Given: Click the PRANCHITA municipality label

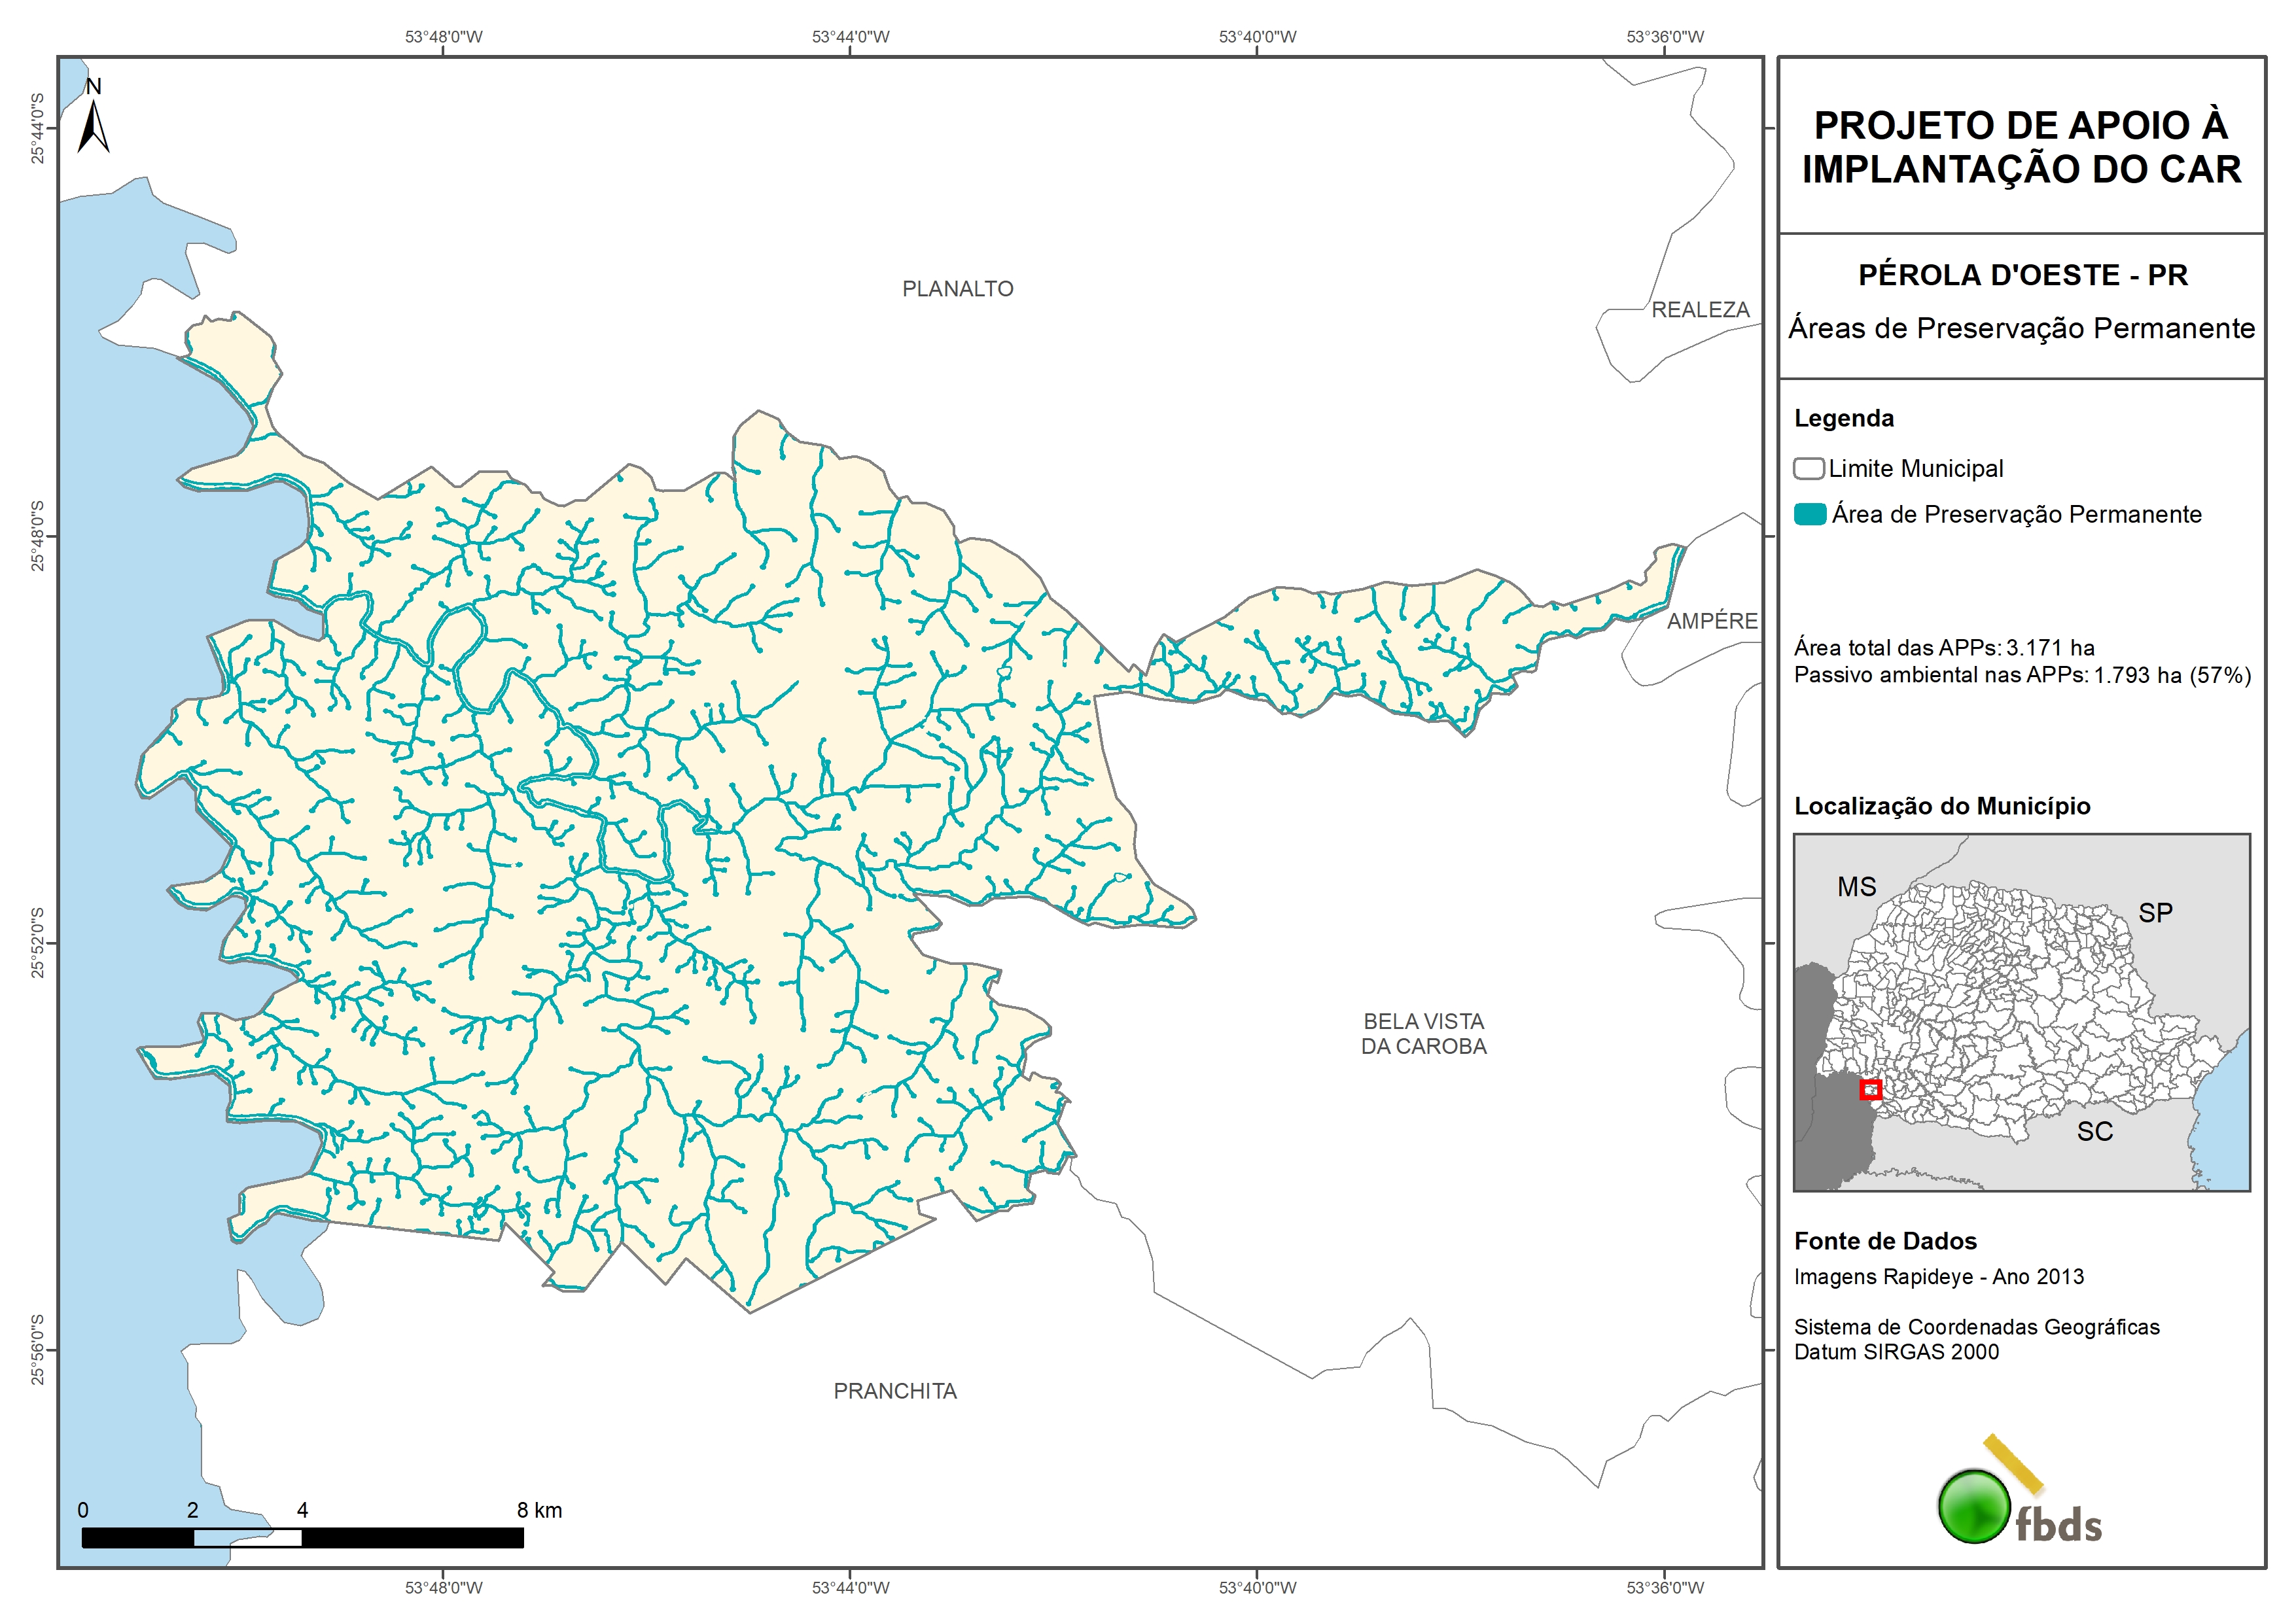Looking at the screenshot, I should (x=895, y=1391).
